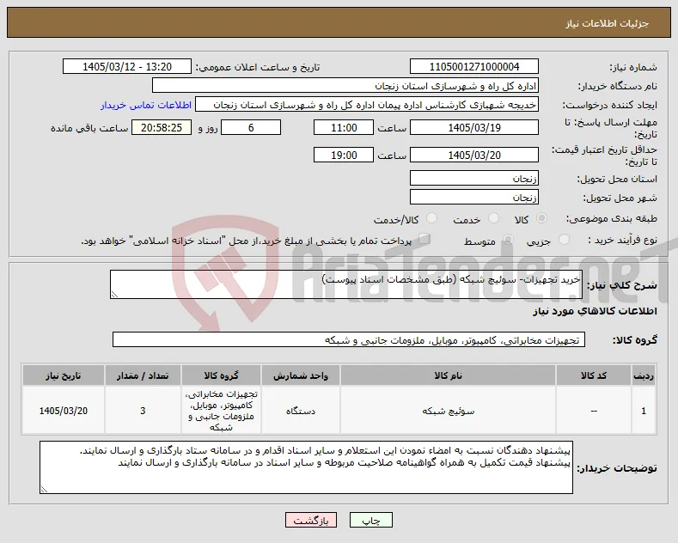Click the نوع فرآیند خرید label

[623, 240]
